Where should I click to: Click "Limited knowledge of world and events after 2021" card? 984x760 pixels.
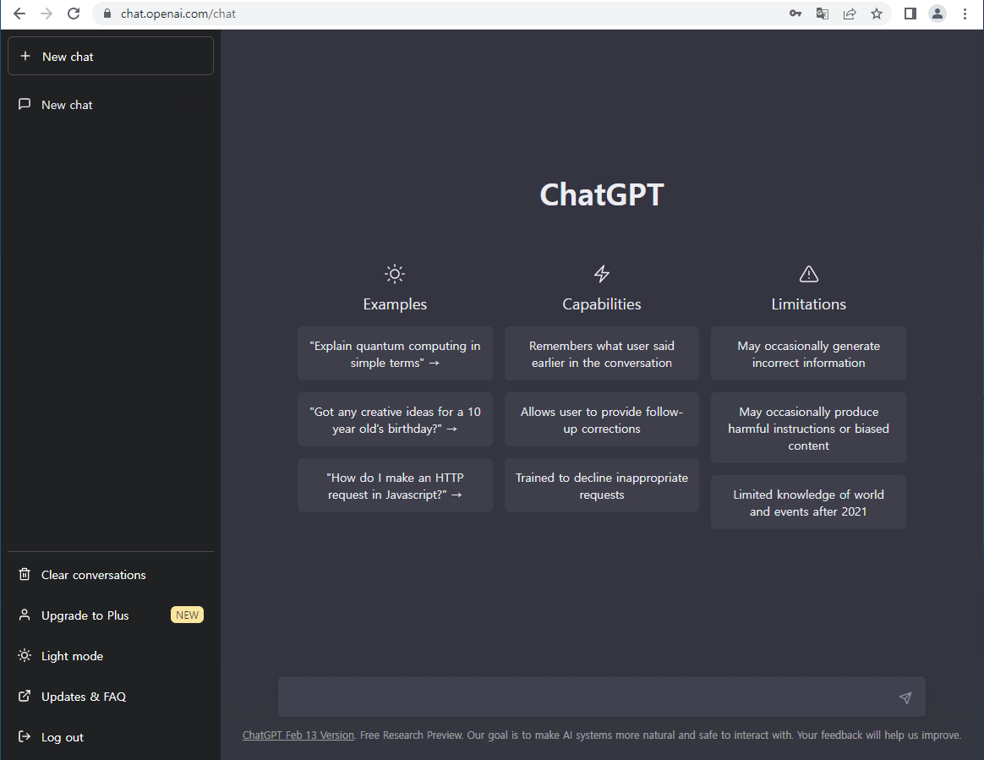808,502
